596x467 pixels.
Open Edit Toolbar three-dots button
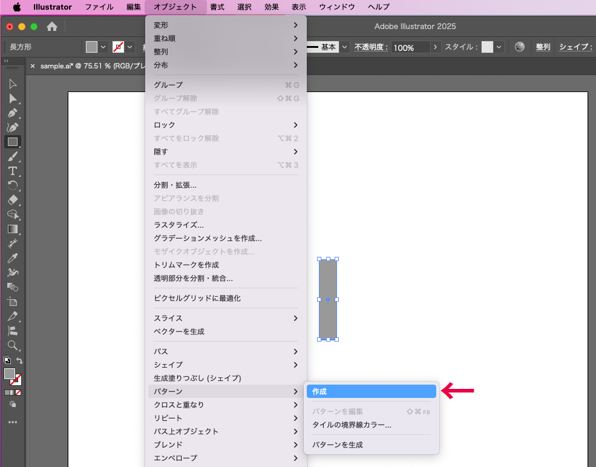pyautogui.click(x=13, y=422)
